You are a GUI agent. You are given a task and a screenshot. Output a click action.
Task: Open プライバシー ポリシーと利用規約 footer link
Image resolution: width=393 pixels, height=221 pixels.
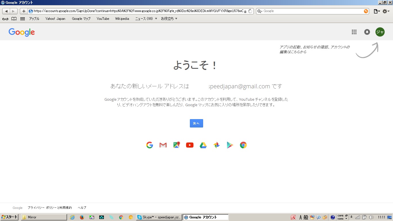tap(50, 207)
